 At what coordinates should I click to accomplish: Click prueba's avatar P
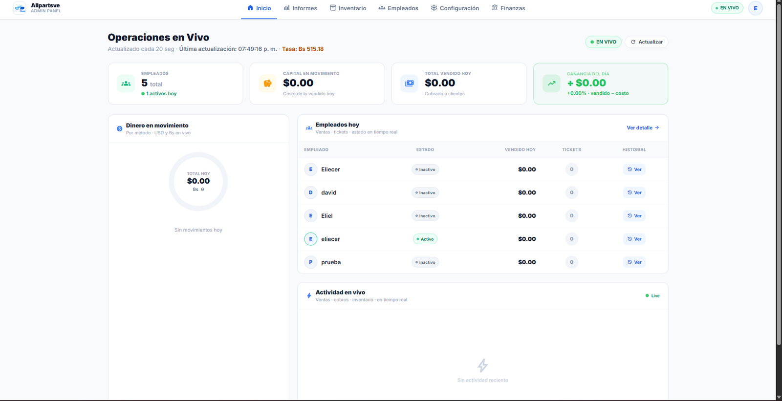[x=310, y=262]
